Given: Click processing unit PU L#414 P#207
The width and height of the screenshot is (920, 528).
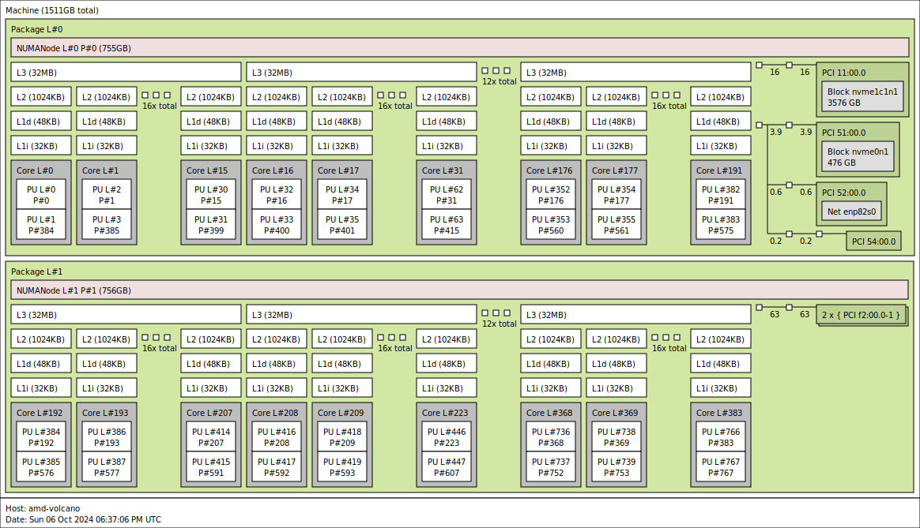Looking at the screenshot, I should point(211,437).
